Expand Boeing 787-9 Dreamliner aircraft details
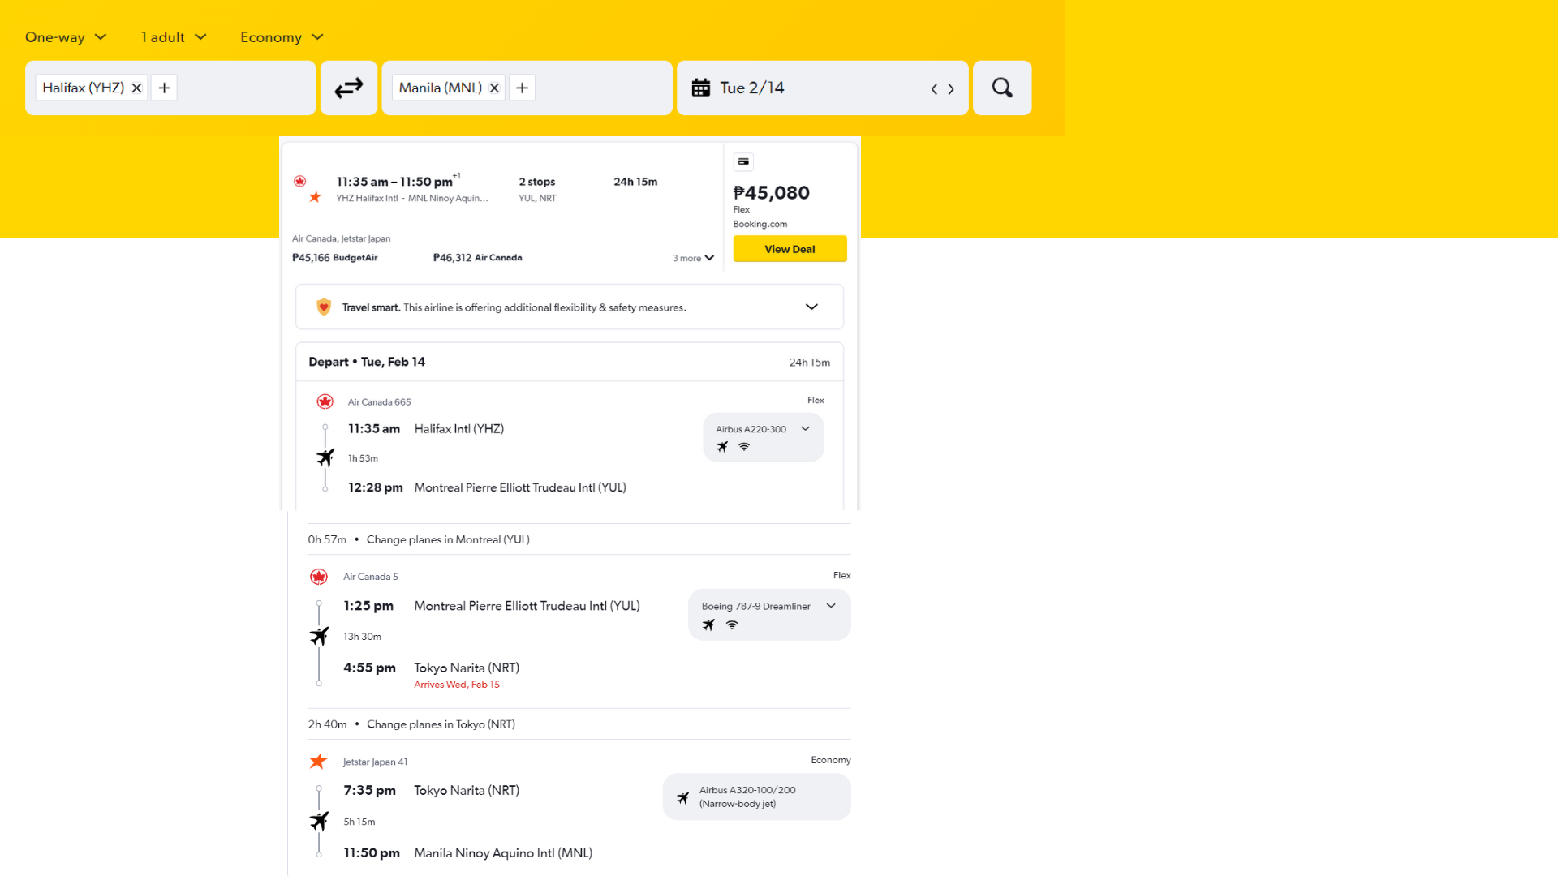 pos(831,606)
